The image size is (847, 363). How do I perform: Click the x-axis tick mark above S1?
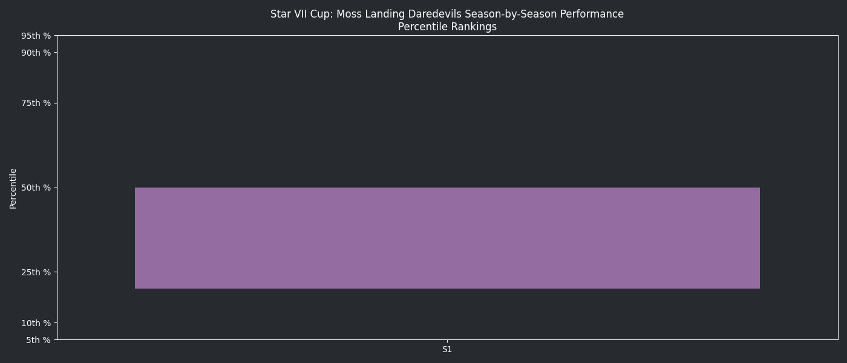pyautogui.click(x=447, y=341)
